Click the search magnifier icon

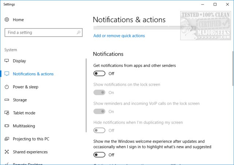click(x=79, y=33)
